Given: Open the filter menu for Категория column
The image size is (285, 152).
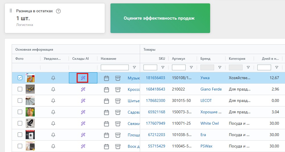Looking at the screenshot, I should pyautogui.click(x=248, y=67).
